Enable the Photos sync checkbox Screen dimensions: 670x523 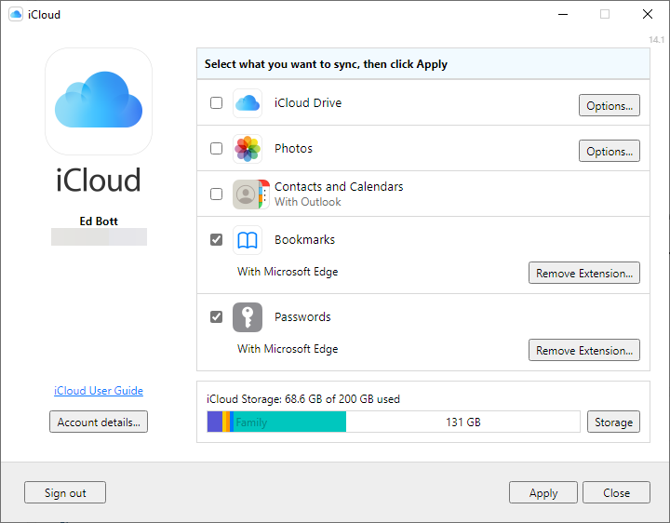point(216,149)
